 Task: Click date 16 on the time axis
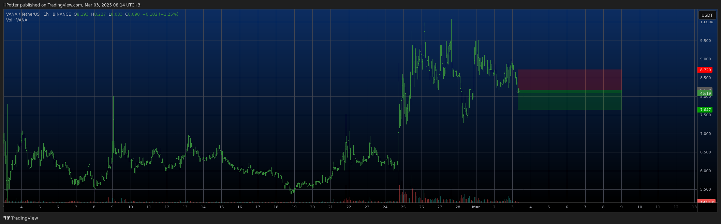tap(239, 207)
